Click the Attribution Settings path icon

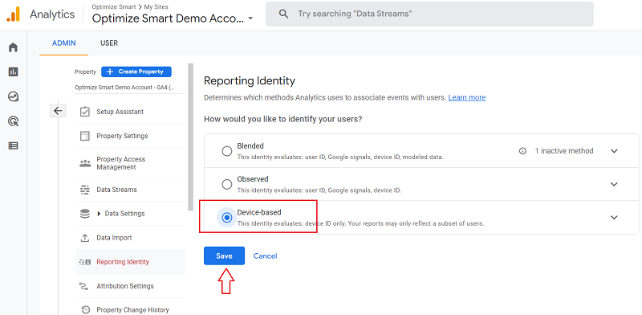(85, 286)
